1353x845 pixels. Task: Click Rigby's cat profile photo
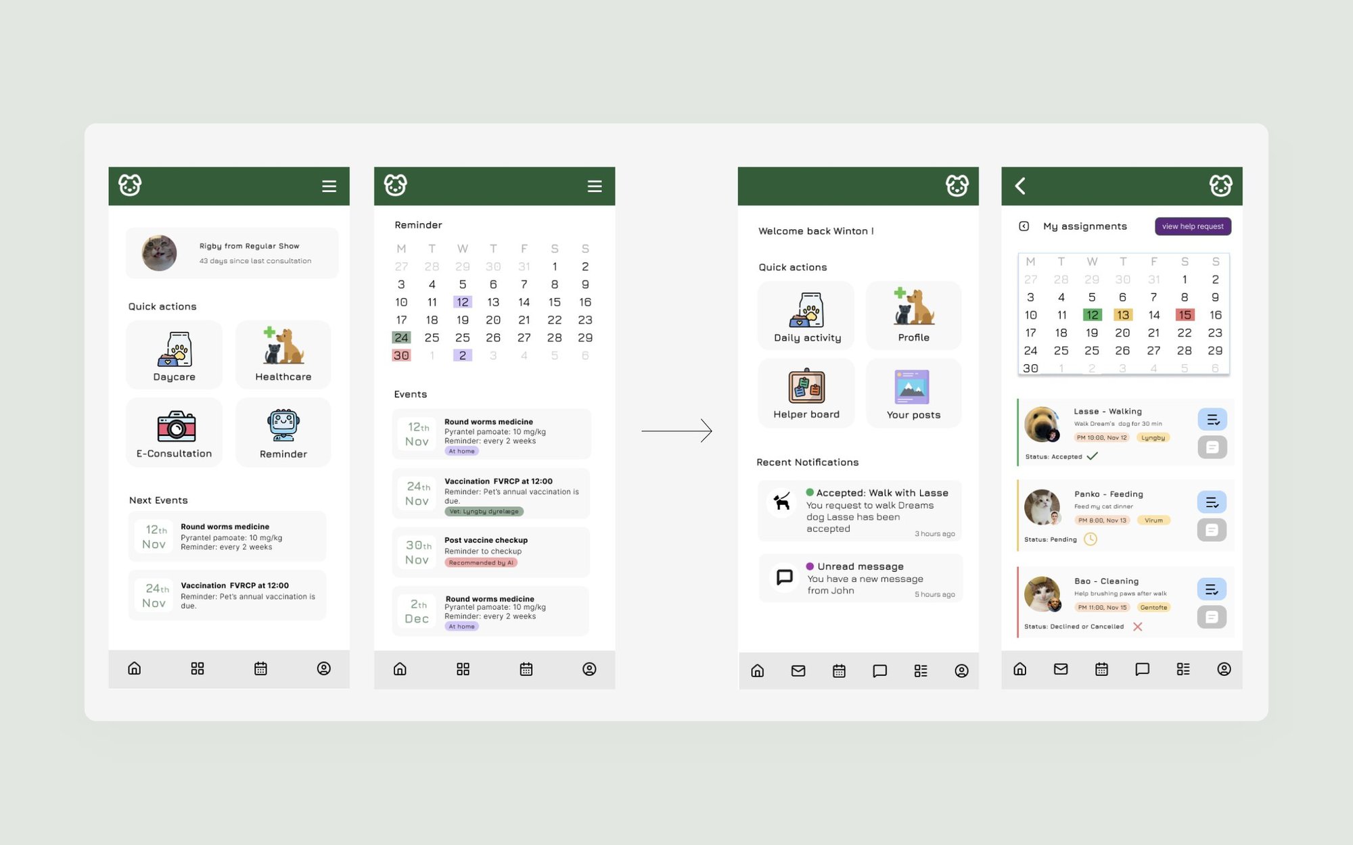click(x=159, y=253)
